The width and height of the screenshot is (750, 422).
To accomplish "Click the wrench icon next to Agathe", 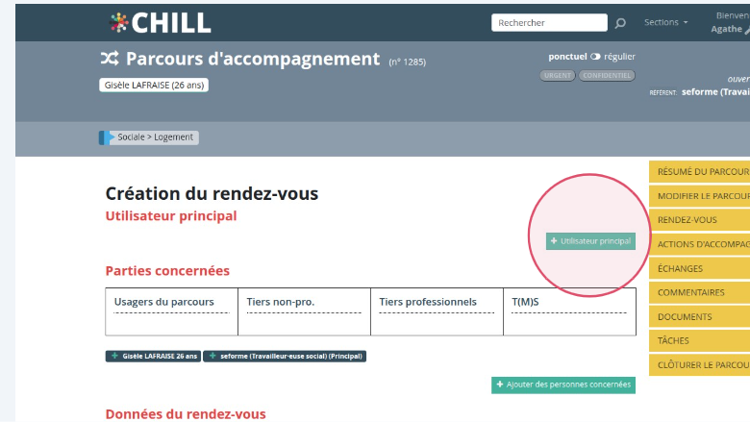I will coord(746,30).
